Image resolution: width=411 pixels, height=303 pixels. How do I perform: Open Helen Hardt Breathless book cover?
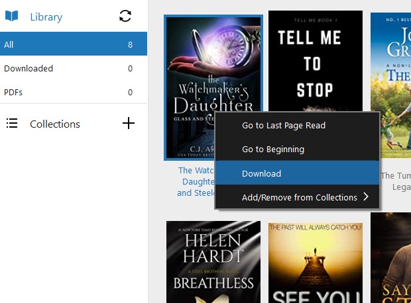[x=213, y=262]
